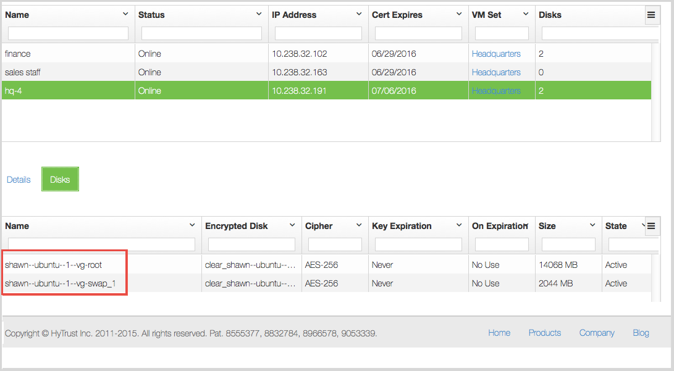
Task: Expand the Name column dropdown
Action: click(x=125, y=14)
